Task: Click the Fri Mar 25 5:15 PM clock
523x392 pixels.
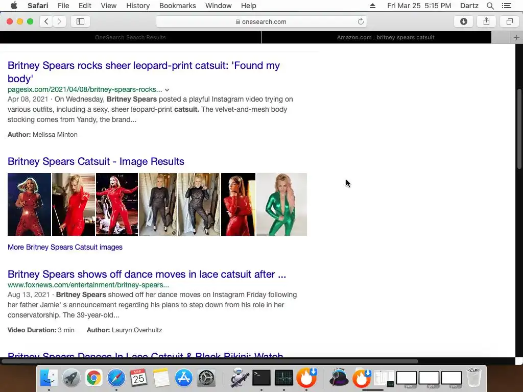Action: [x=419, y=6]
